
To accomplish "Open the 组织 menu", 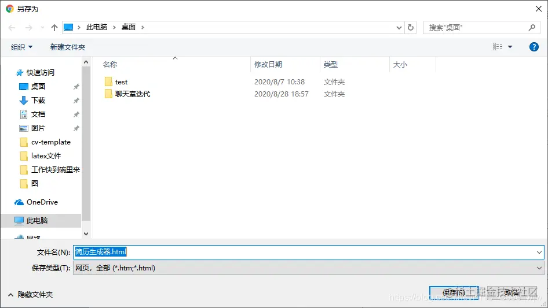I will point(21,47).
